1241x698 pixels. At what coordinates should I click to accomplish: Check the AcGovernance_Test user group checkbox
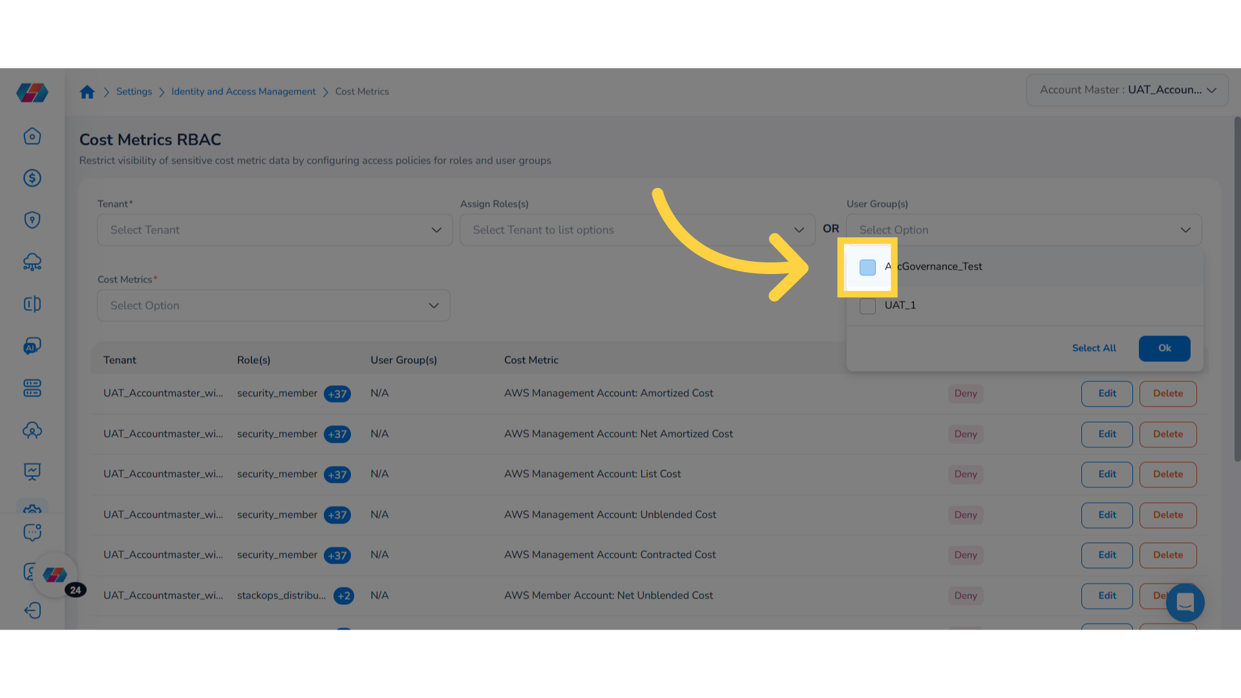click(867, 267)
